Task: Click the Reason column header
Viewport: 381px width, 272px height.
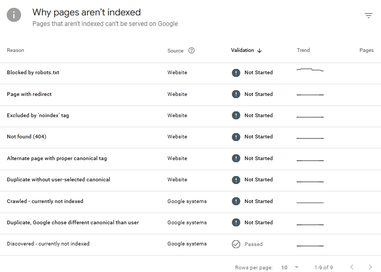Action: (x=15, y=50)
